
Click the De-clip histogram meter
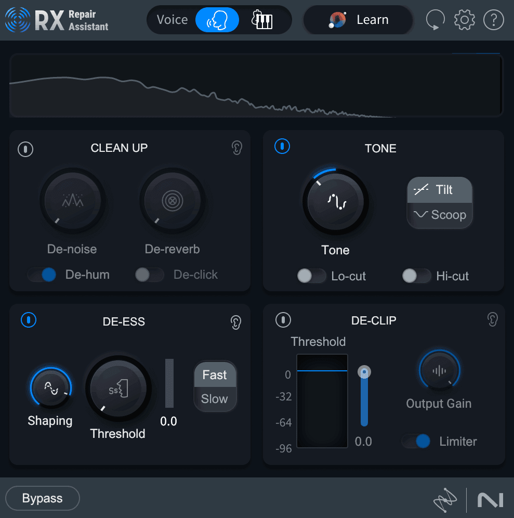pyautogui.click(x=322, y=401)
